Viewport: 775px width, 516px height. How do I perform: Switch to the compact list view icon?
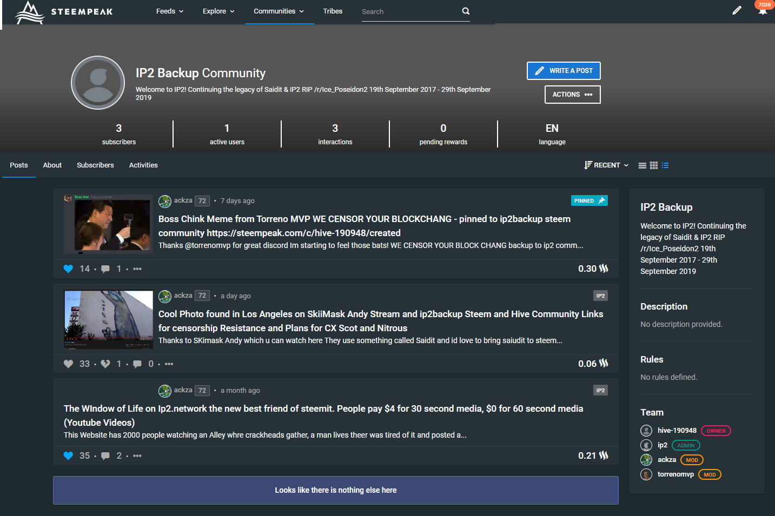642,165
